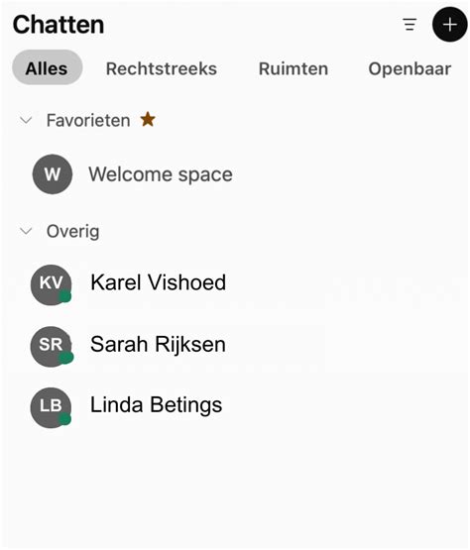Click the SR avatar circle
470x550 pixels.
tap(52, 347)
